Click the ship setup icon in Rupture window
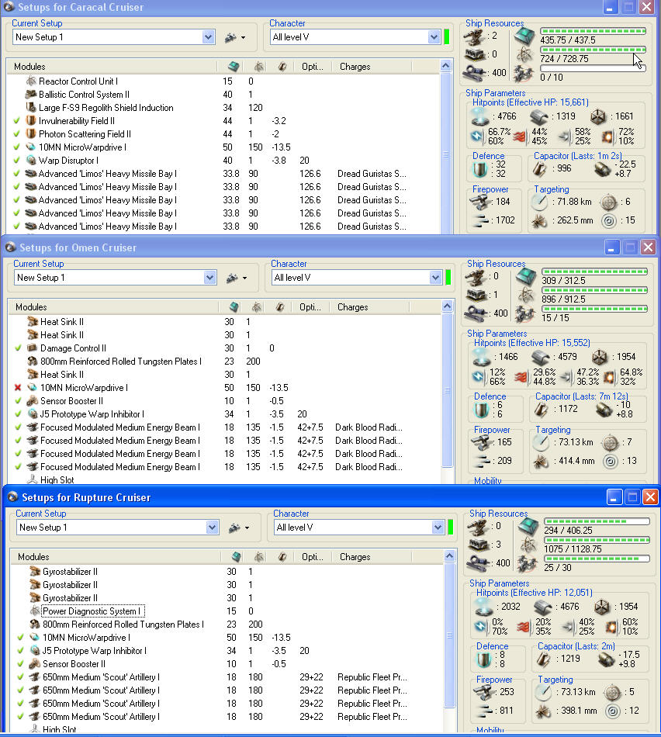This screenshot has width=661, height=737. click(234, 528)
